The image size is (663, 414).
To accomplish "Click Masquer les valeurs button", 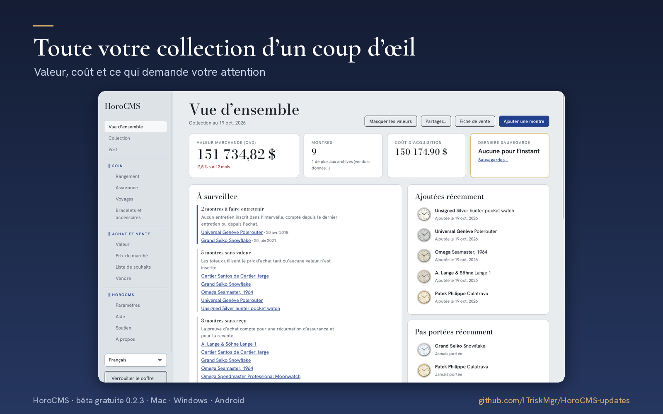I will point(390,121).
